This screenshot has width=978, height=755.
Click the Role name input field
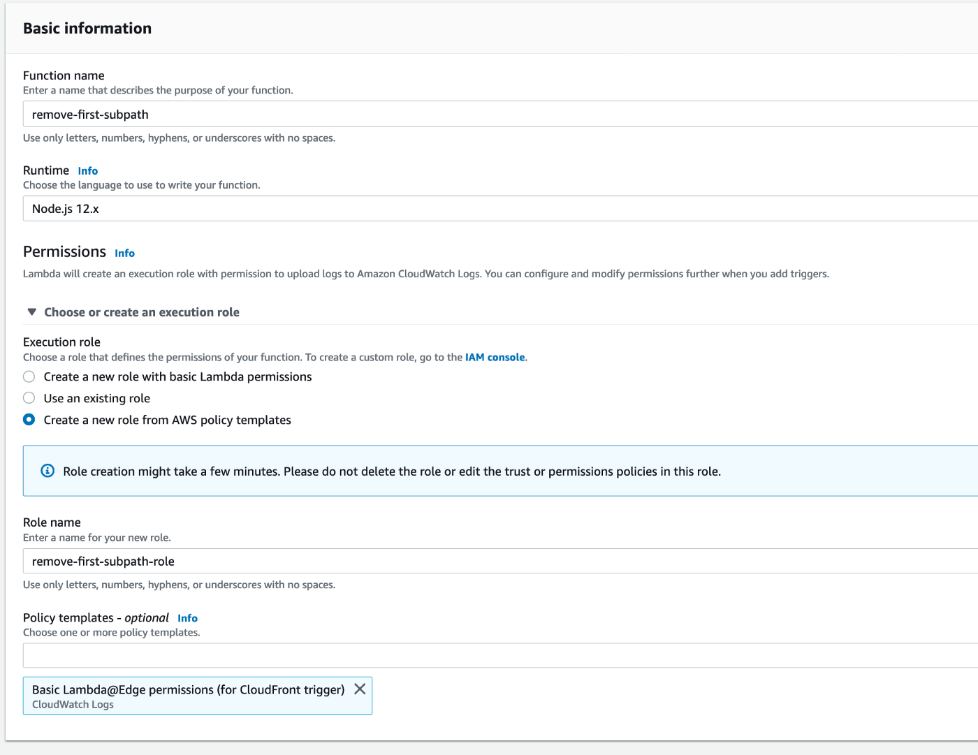[489, 561]
